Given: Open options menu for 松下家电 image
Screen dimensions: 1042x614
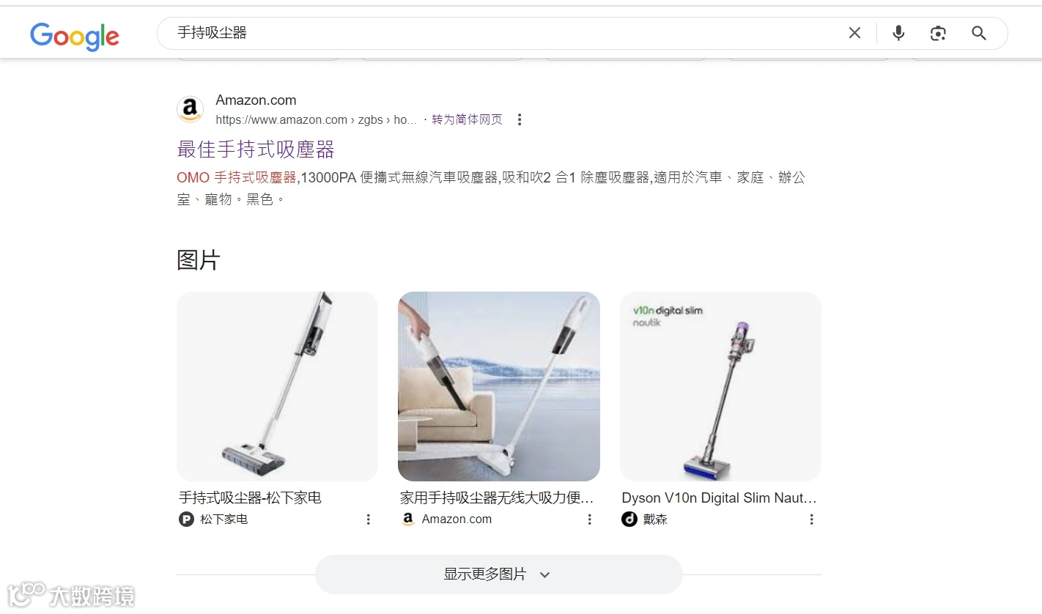Looking at the screenshot, I should [x=369, y=519].
